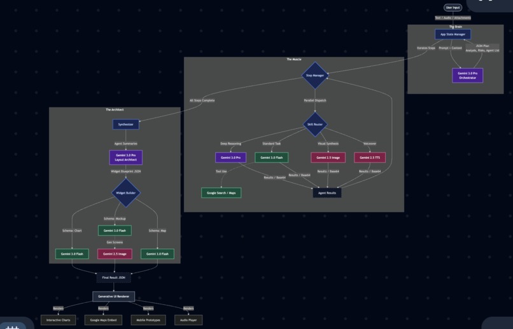Click the Audio Player node
This screenshot has width=513, height=329.
click(188, 320)
